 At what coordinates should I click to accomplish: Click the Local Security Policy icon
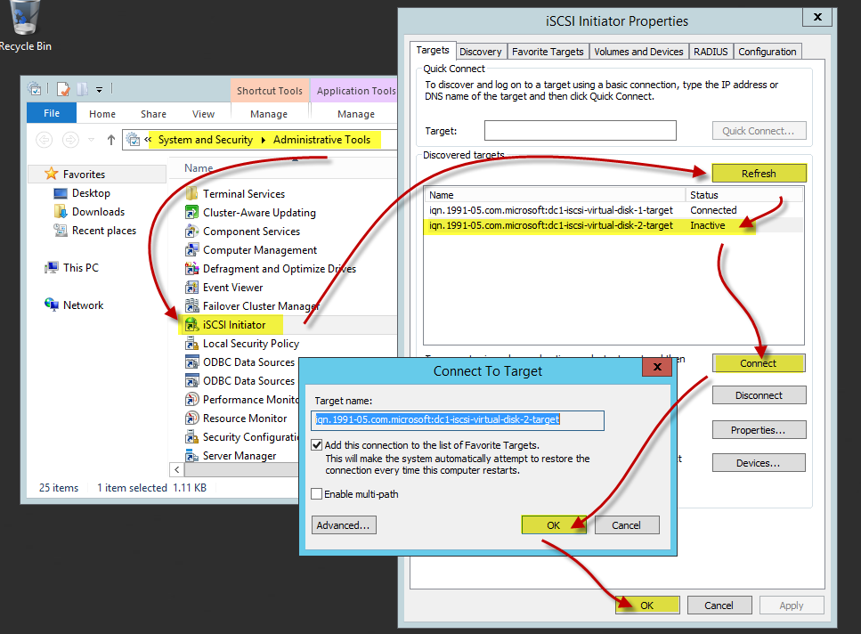click(191, 343)
